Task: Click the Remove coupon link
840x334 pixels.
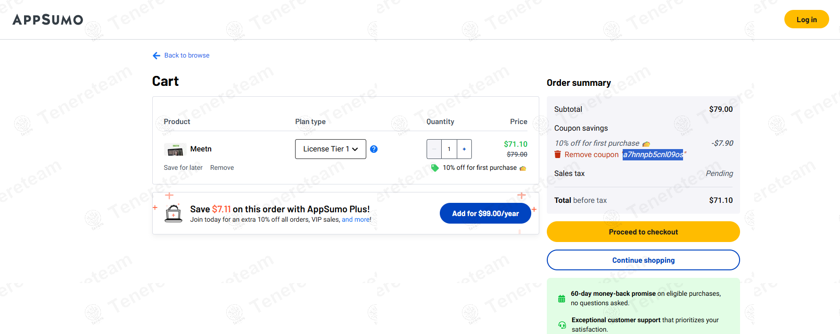Action: tap(591, 155)
